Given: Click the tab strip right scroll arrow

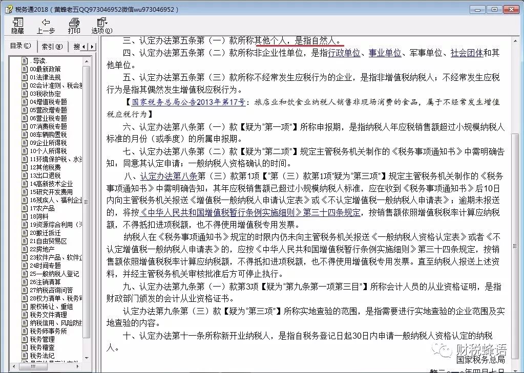Looking at the screenshot, I should point(92,47).
